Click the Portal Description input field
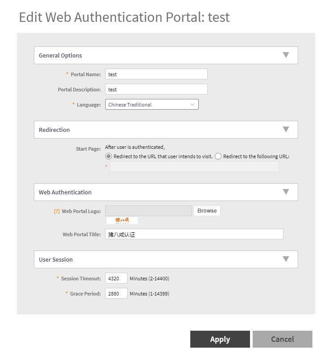Image resolution: width=332 pixels, height=361 pixels. [x=156, y=90]
